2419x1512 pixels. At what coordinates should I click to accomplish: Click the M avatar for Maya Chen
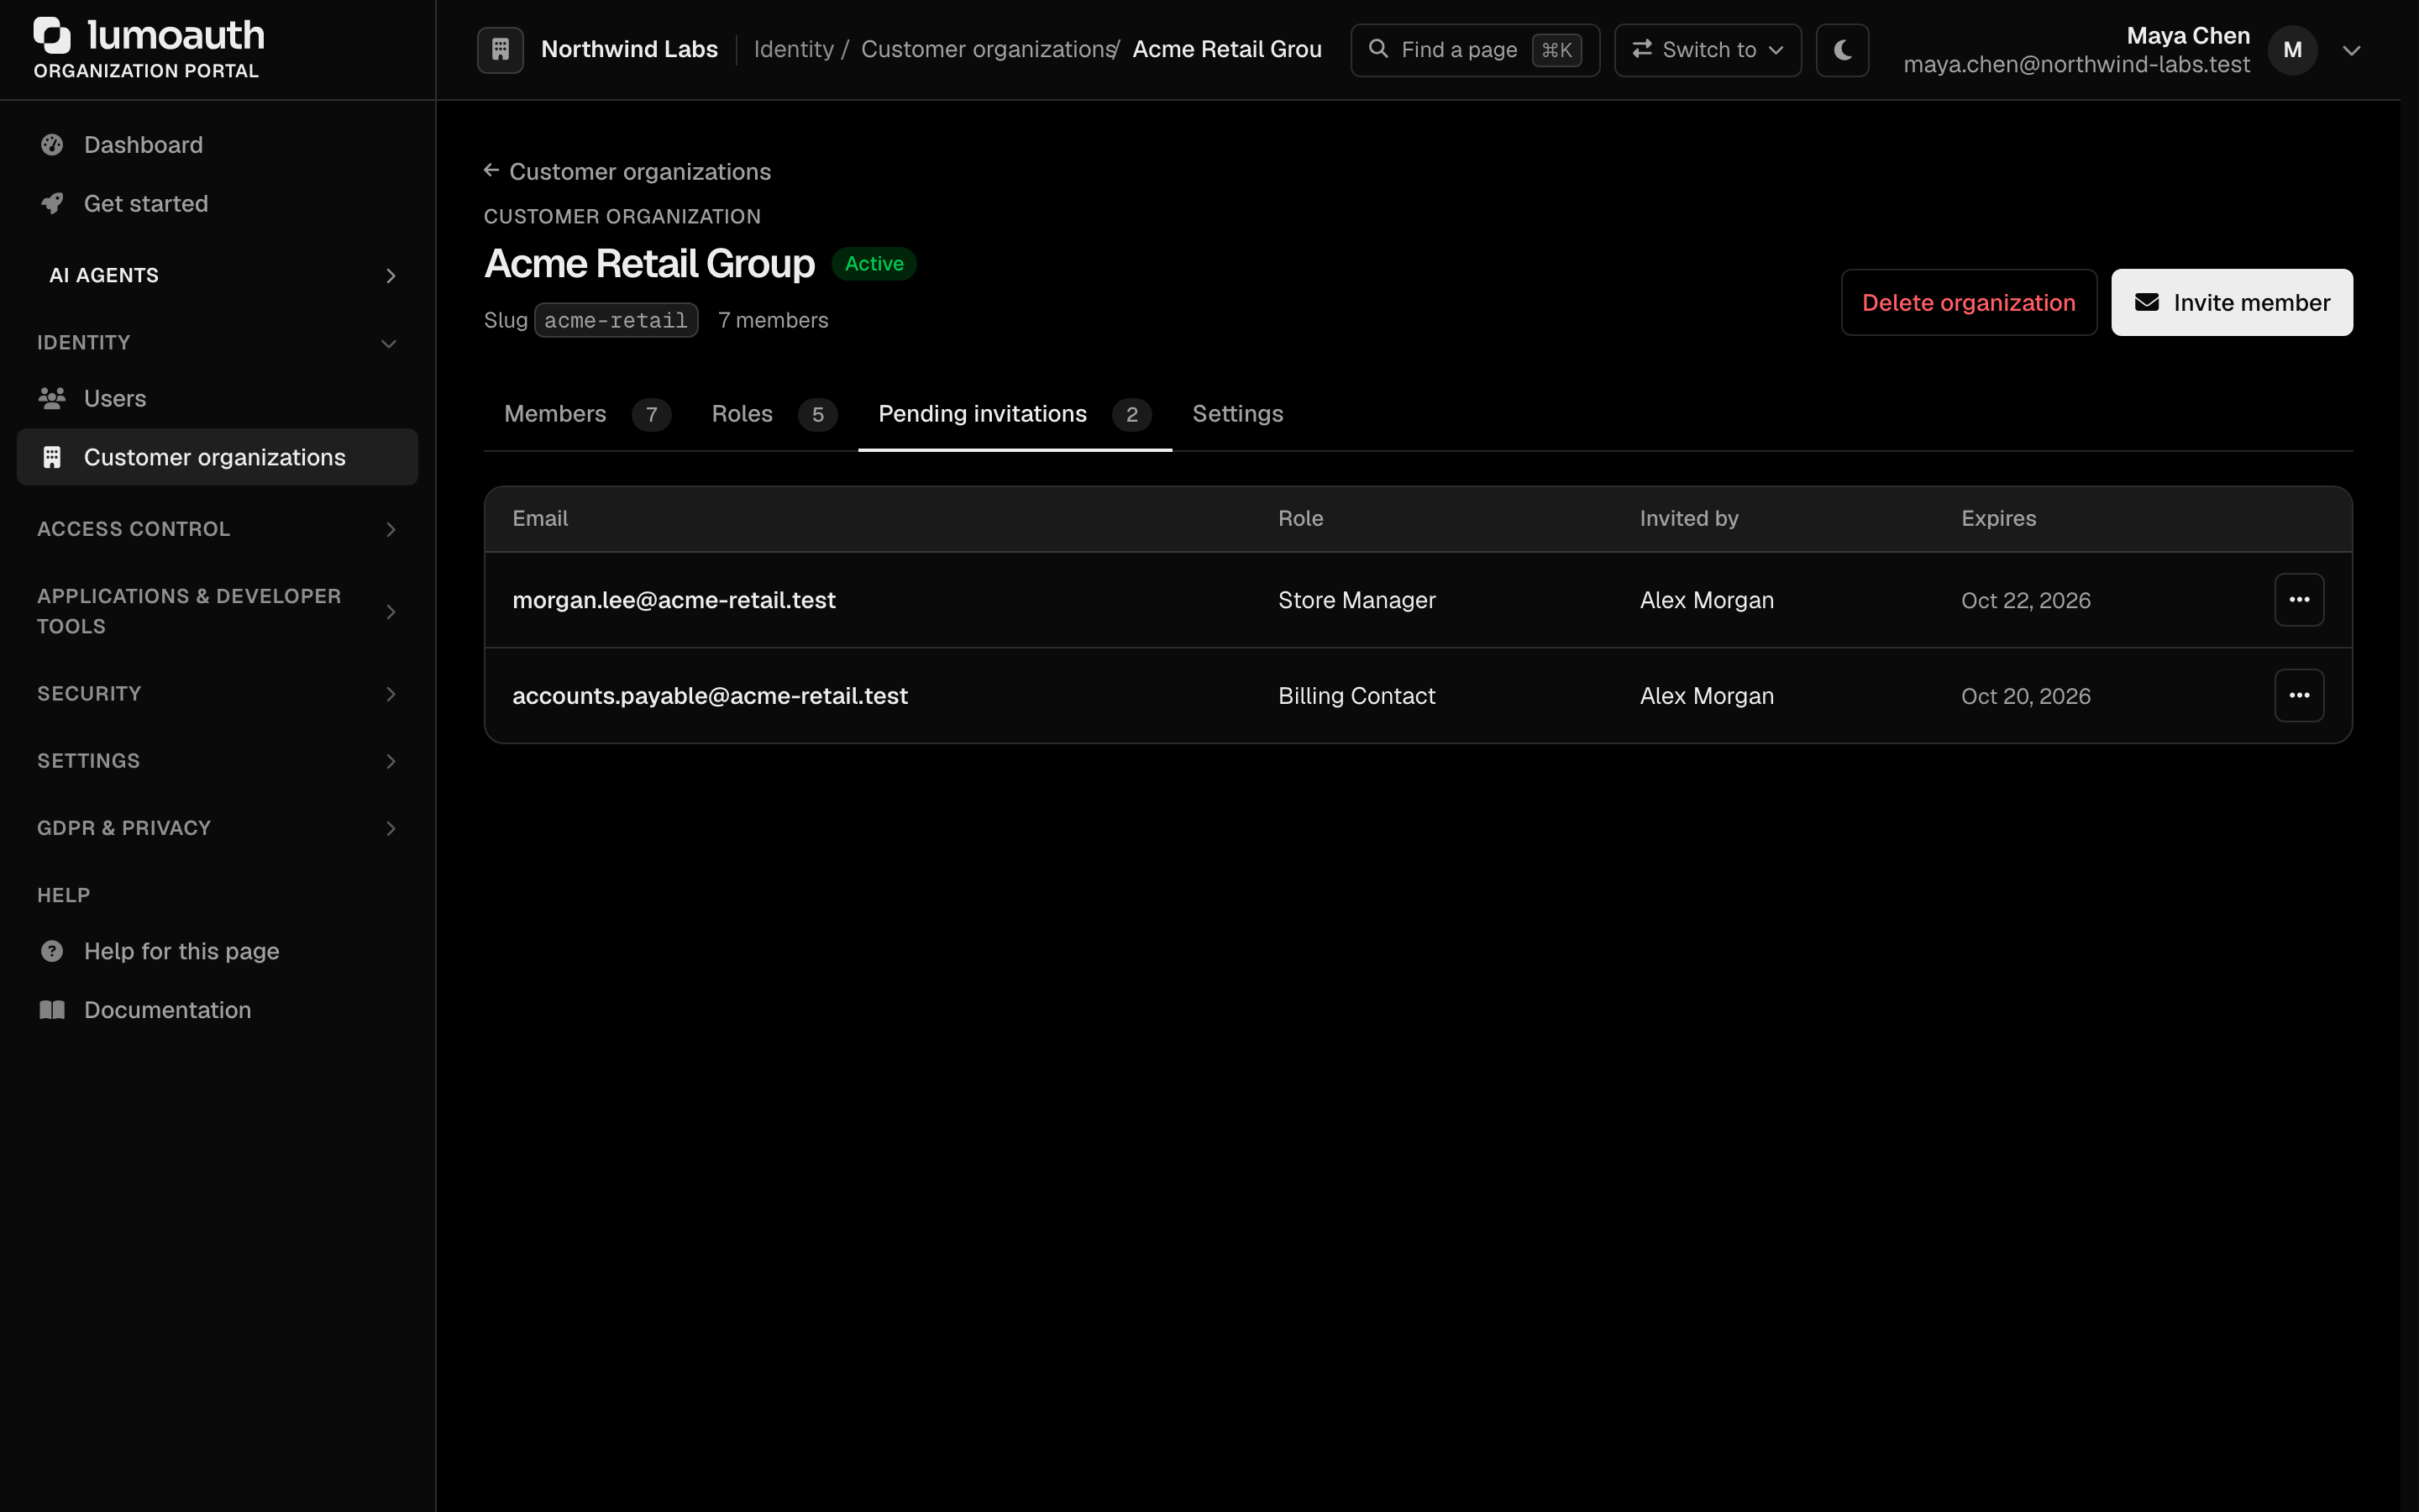(2293, 50)
